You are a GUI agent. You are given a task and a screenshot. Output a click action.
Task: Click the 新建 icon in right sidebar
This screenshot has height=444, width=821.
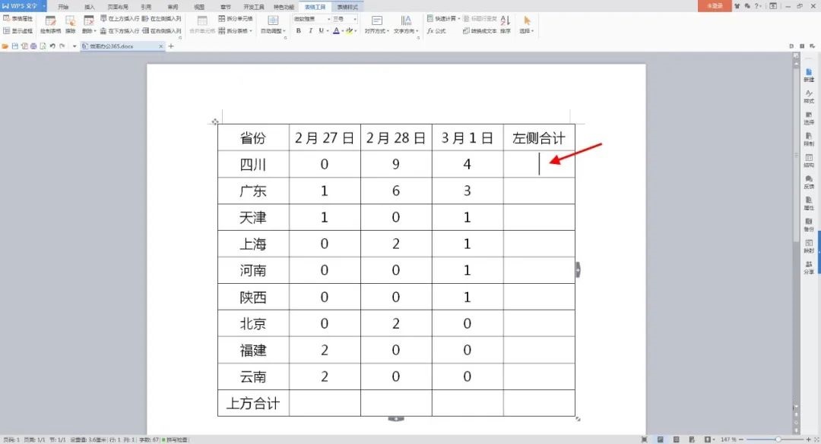click(808, 74)
